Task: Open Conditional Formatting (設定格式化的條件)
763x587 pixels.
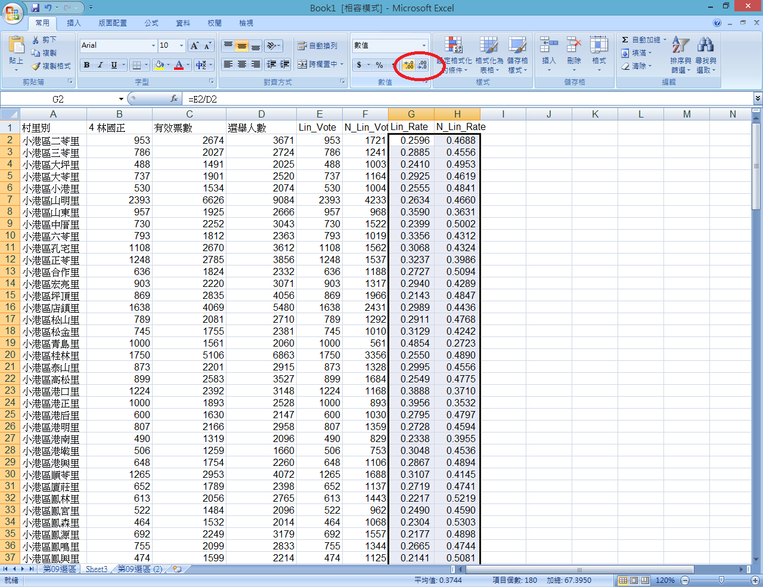Action: (x=454, y=45)
